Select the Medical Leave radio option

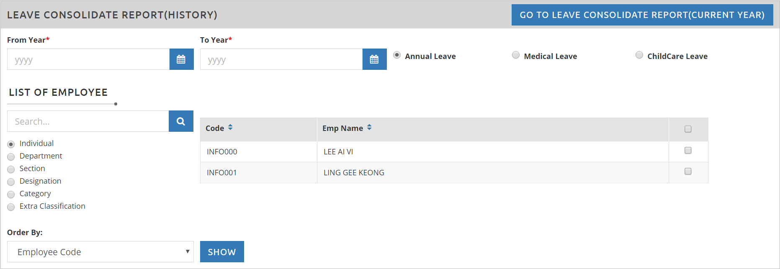[x=516, y=55]
